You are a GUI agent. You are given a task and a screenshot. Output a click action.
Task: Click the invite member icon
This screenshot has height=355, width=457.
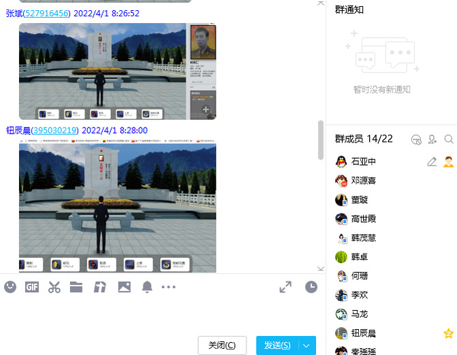[432, 139]
